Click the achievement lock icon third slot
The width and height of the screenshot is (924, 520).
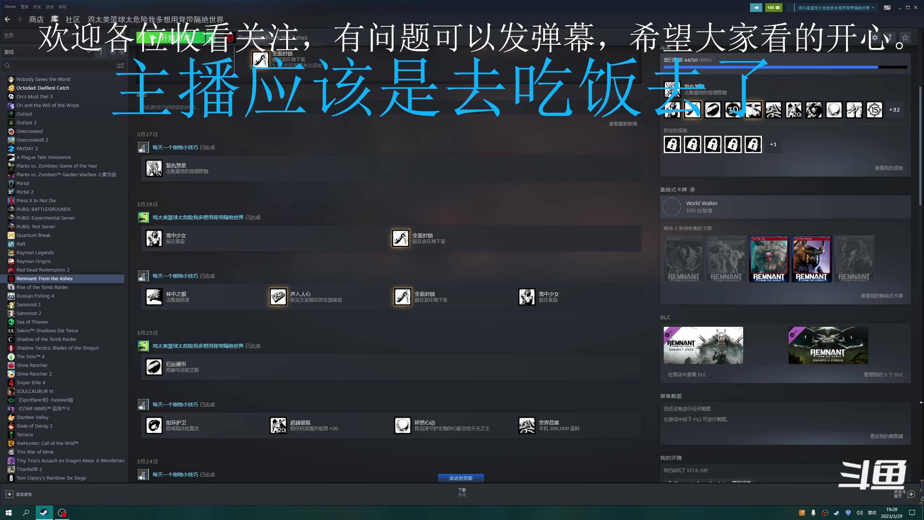(x=712, y=144)
